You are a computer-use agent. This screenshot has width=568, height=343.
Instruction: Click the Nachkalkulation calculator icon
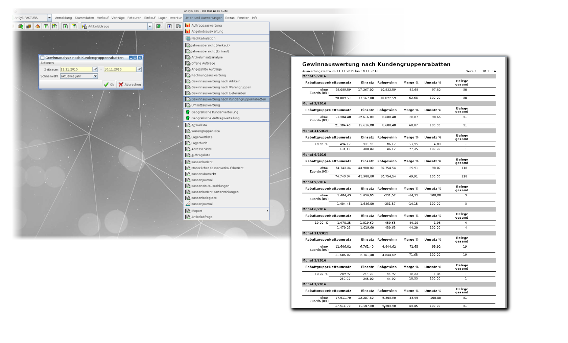click(188, 39)
